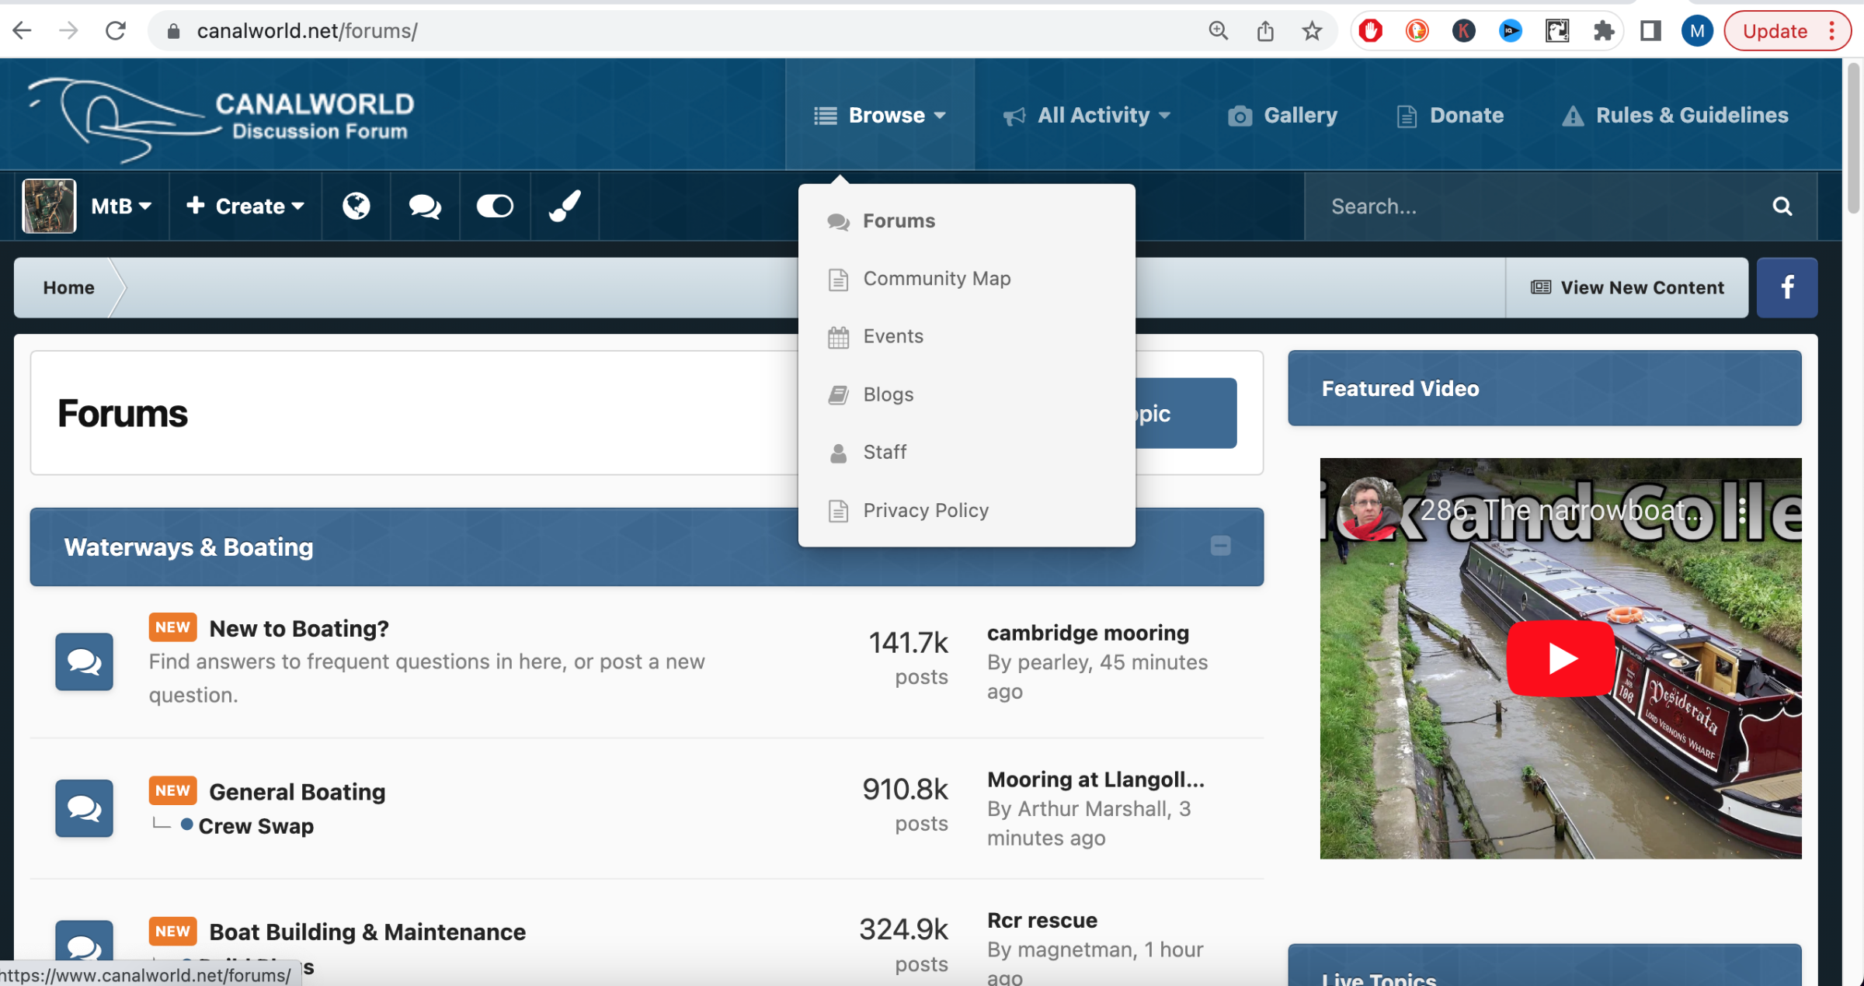
Task: Click the paintbrush theme customizer icon
Action: 565,207
